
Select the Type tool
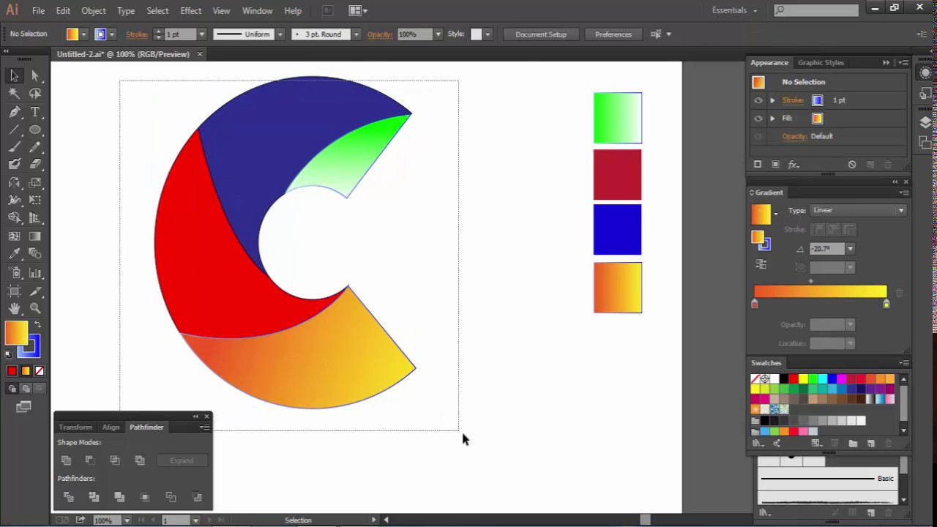34,112
